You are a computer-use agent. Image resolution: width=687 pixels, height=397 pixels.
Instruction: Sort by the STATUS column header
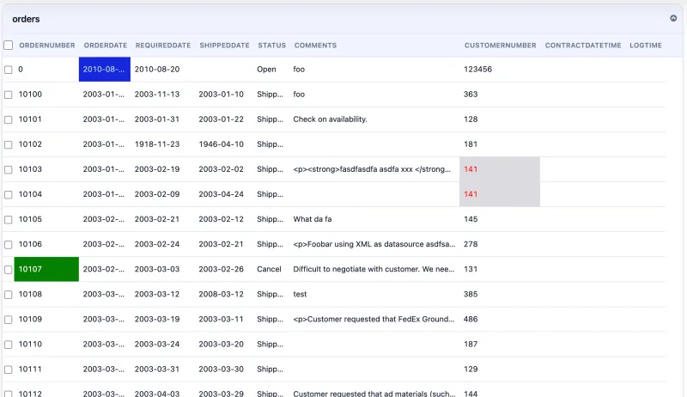click(271, 46)
